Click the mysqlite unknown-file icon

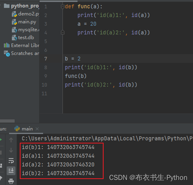coord(14,30)
